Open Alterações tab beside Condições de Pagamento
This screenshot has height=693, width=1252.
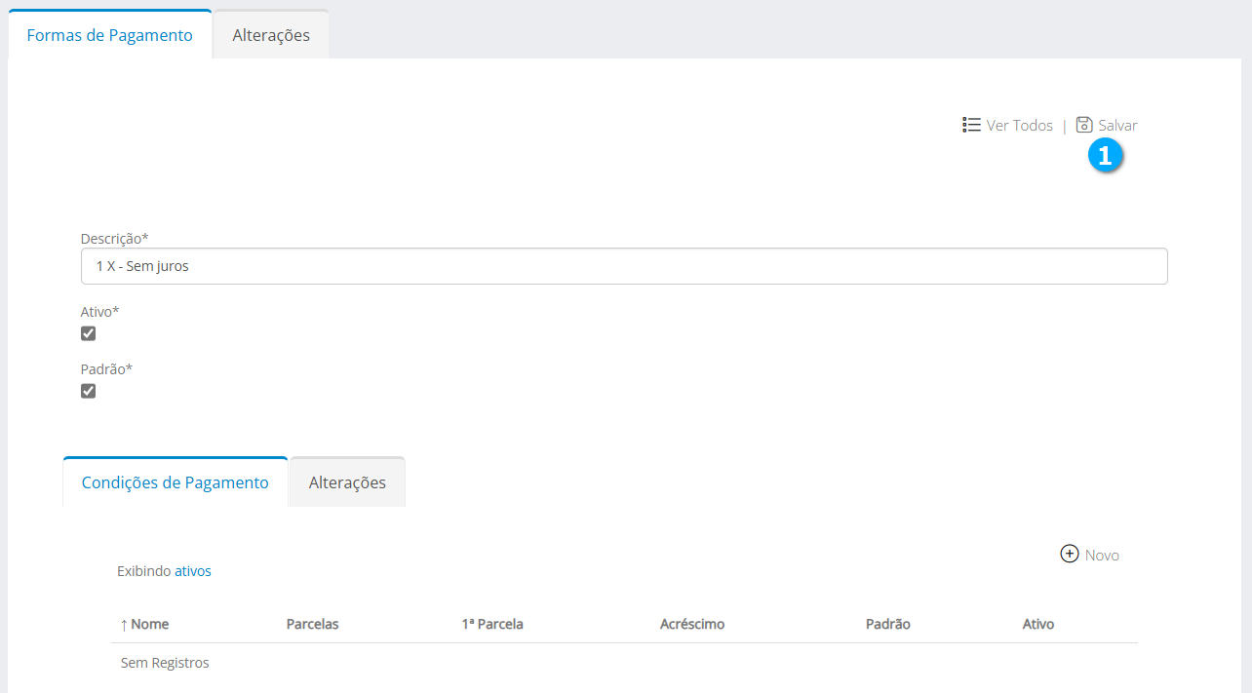click(347, 482)
